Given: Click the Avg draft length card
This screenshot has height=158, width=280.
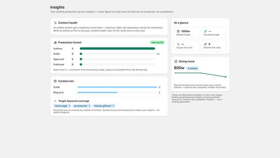Looking at the screenshot, I should [x=214, y=33].
